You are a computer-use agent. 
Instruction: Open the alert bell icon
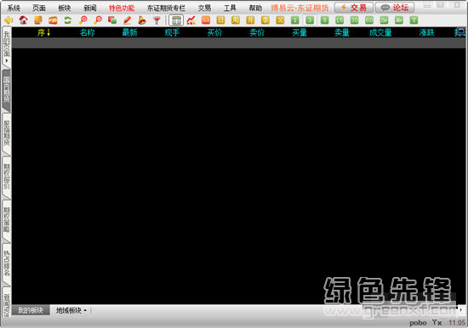point(142,20)
